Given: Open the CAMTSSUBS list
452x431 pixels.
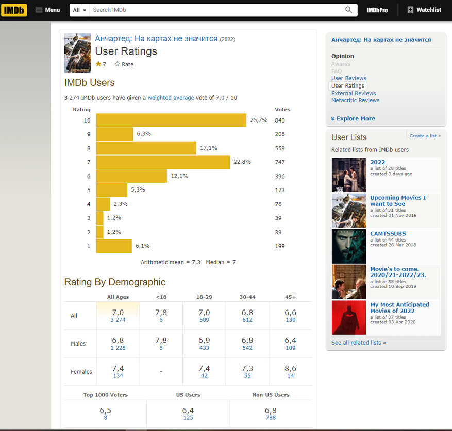Looking at the screenshot, I should click(x=388, y=234).
